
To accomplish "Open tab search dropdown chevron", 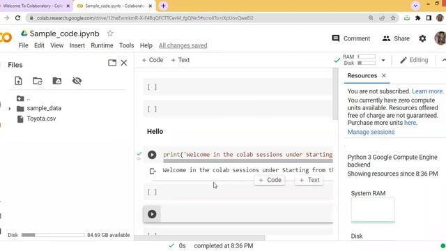I will pyautogui.click(x=415, y=6).
